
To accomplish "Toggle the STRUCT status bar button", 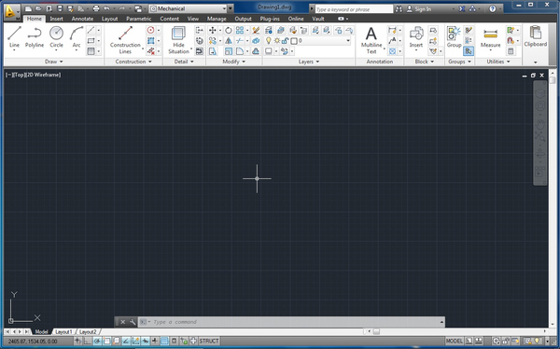I will (209, 342).
